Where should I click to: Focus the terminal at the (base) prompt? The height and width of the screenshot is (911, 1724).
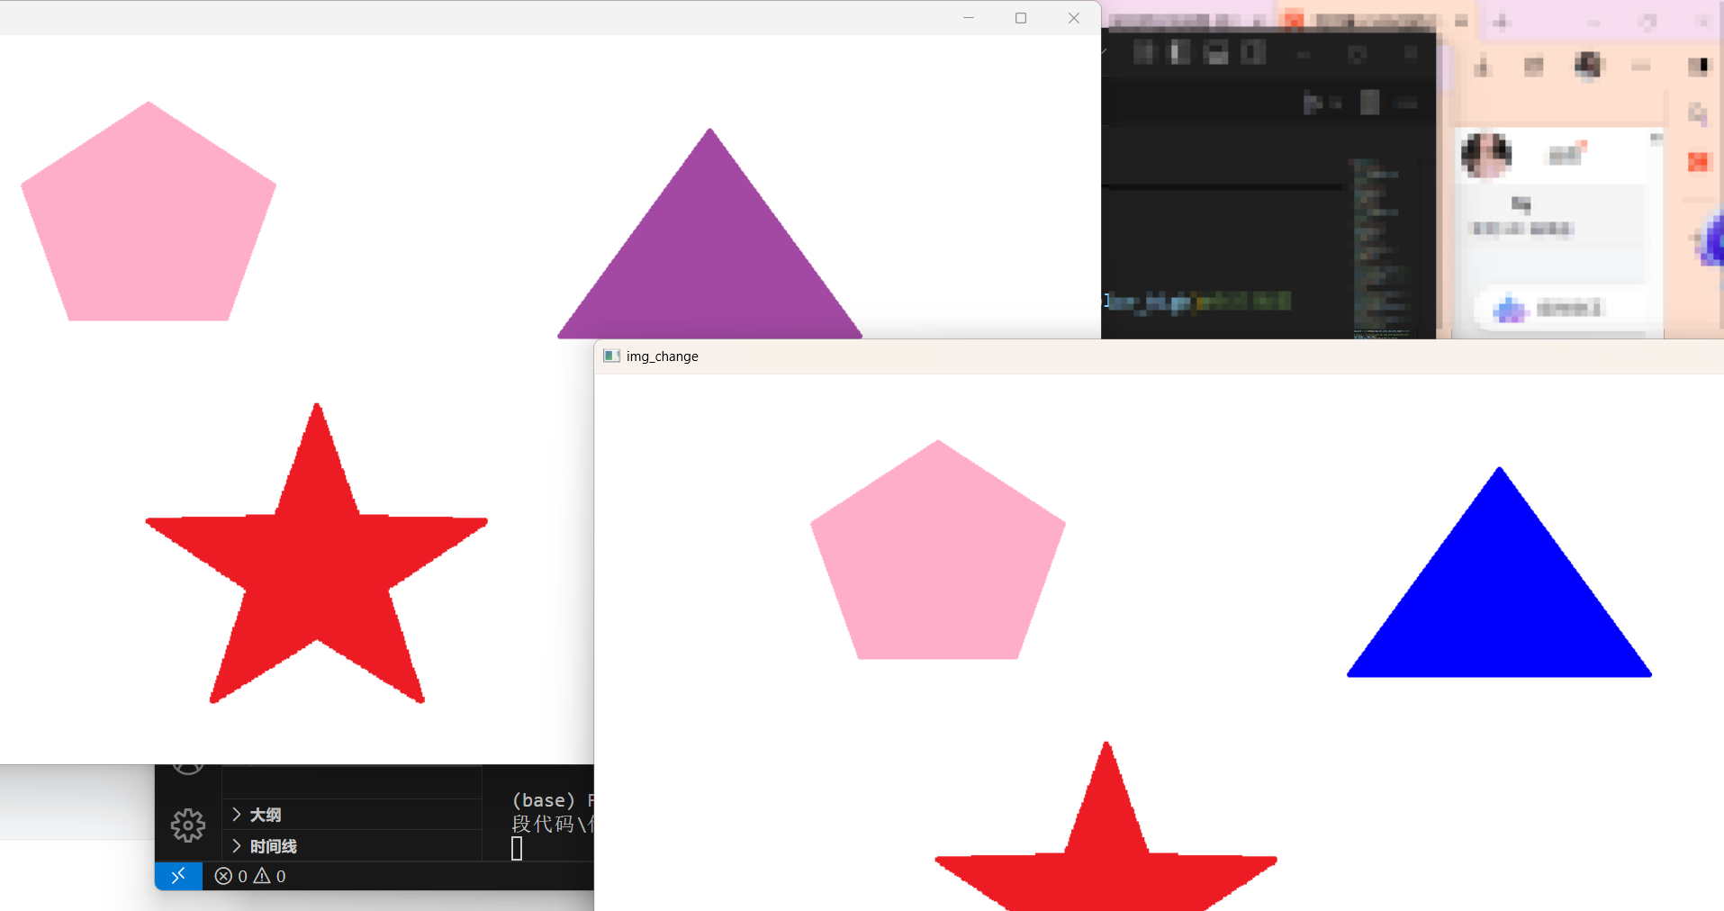(544, 800)
